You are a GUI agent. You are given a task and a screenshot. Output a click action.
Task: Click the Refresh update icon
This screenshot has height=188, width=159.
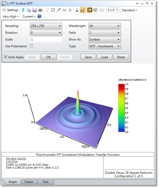click(23, 10)
